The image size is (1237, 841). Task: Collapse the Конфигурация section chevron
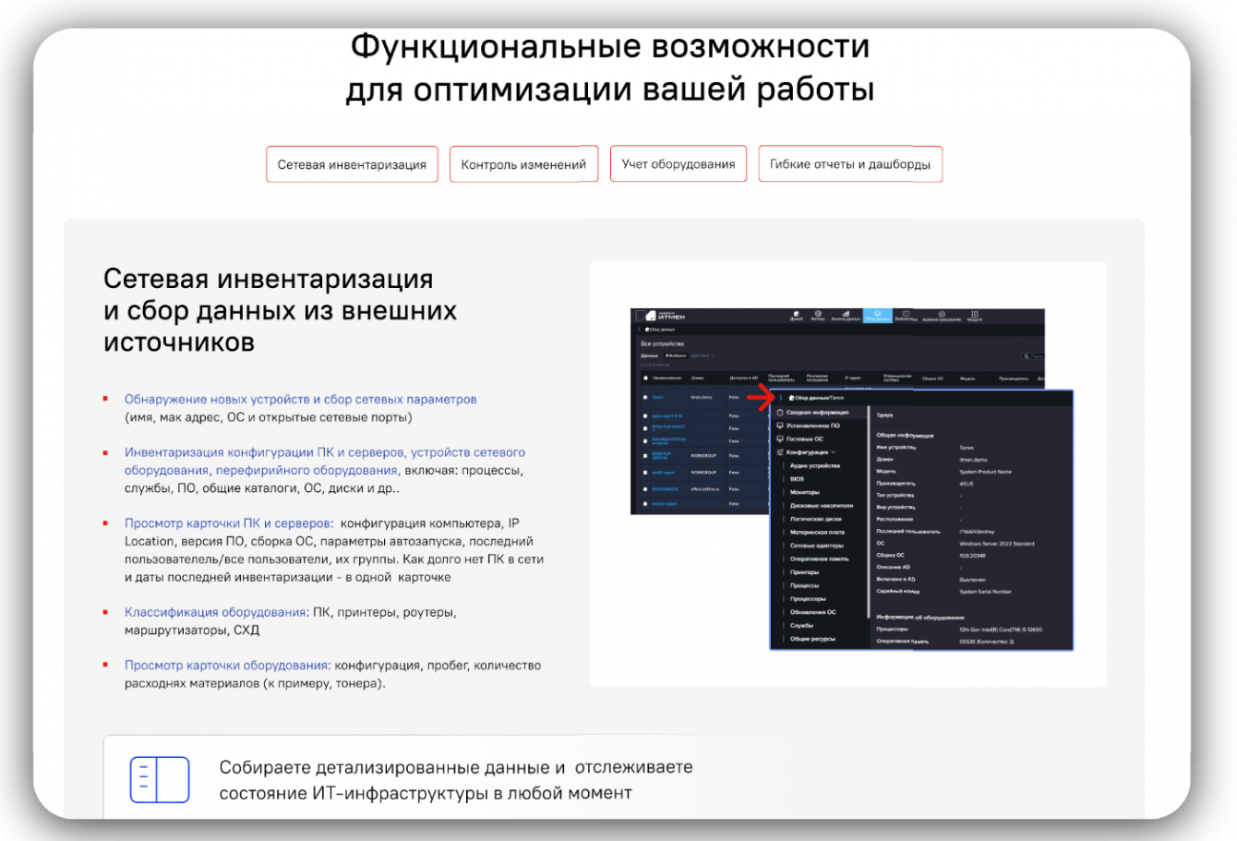[x=833, y=452]
